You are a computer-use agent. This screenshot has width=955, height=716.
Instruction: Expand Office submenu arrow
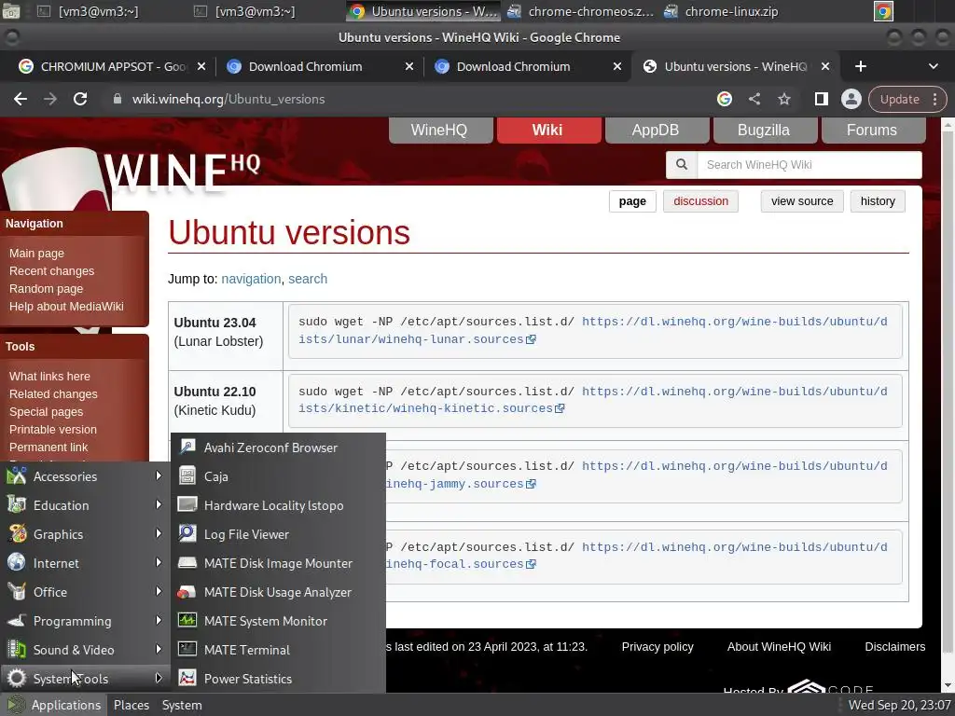point(159,591)
